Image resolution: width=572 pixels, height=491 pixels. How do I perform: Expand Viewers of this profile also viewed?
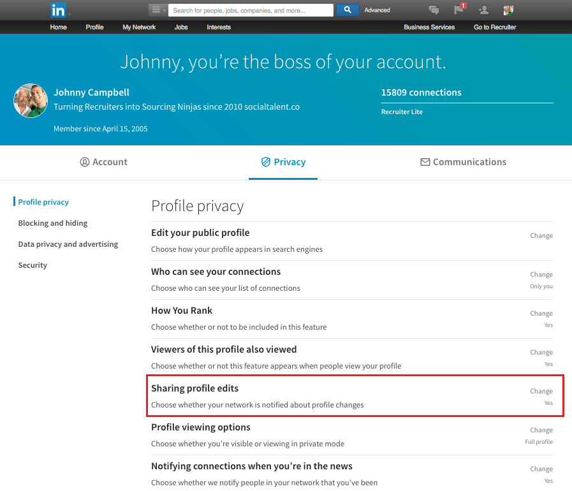click(x=224, y=349)
